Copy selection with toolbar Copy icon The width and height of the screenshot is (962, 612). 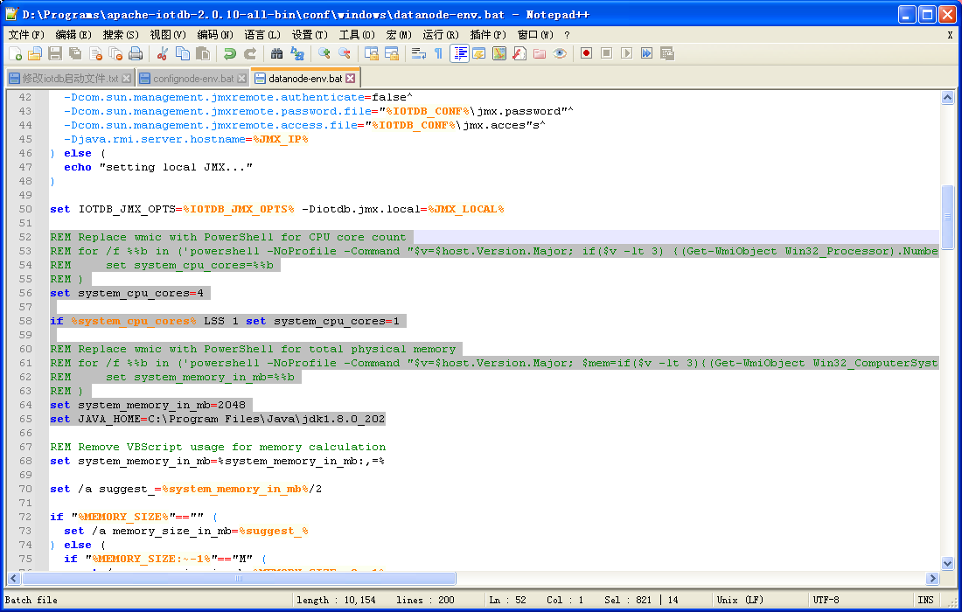coord(183,54)
